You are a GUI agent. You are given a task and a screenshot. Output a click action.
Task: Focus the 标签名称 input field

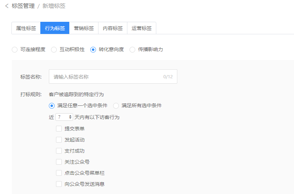(113, 76)
